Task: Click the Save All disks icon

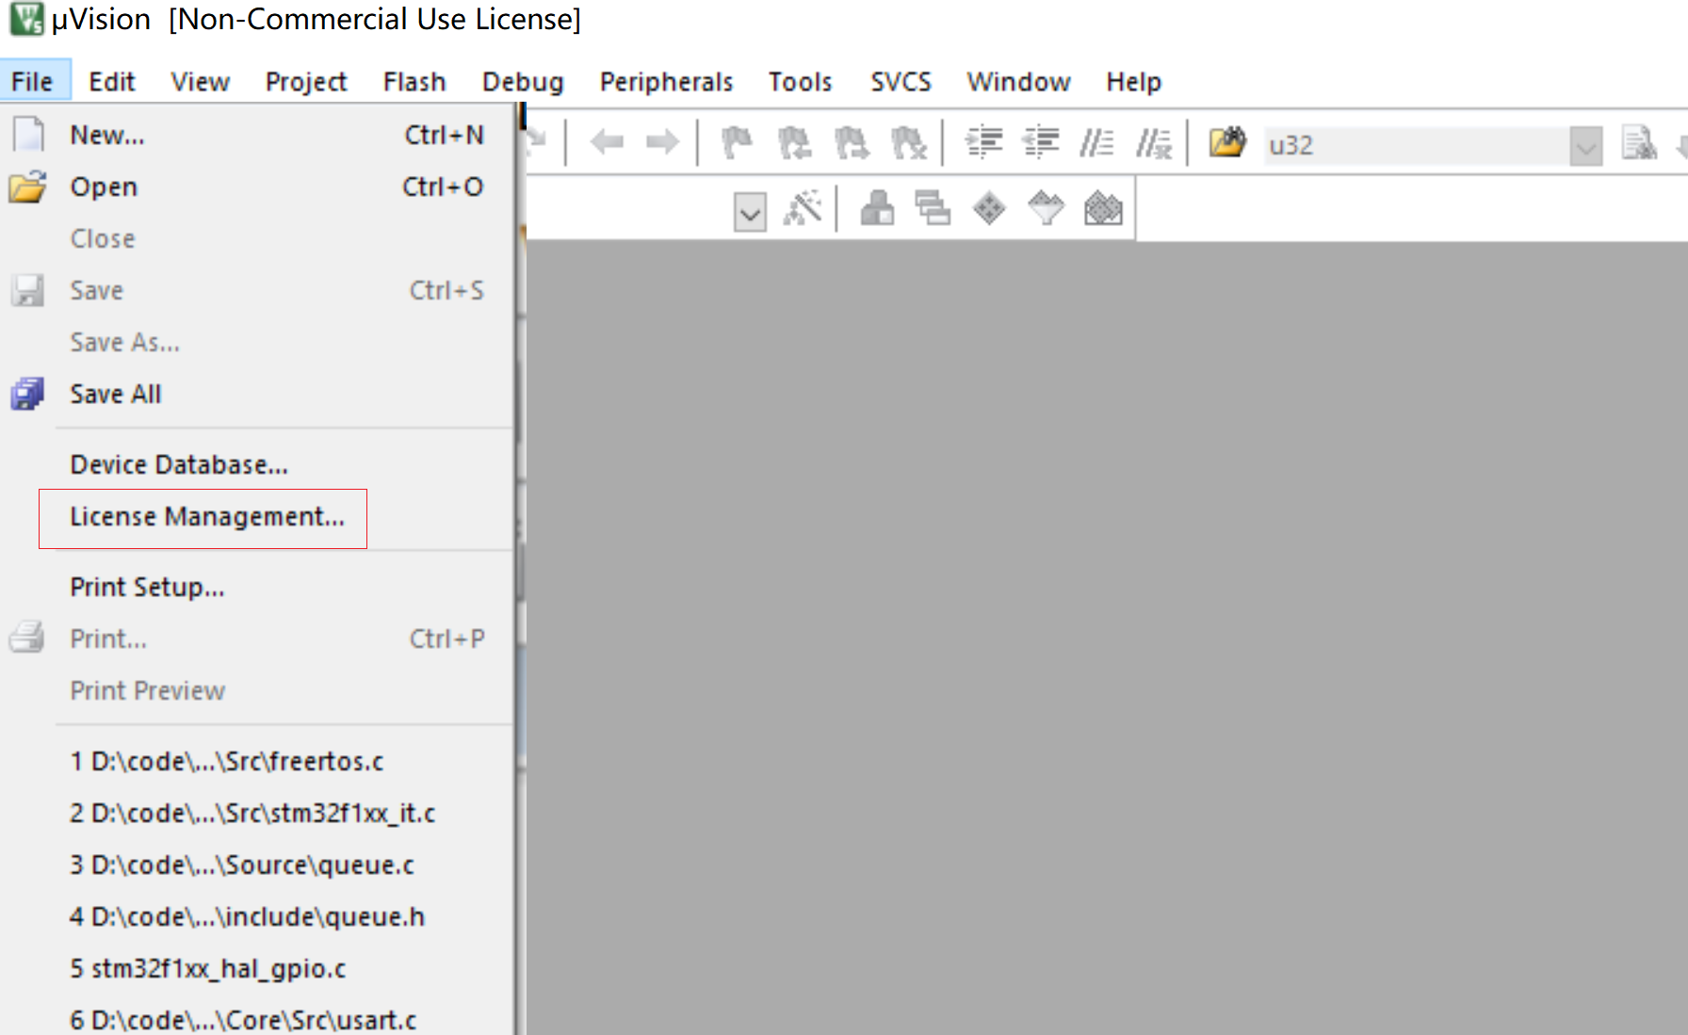Action: point(27,394)
